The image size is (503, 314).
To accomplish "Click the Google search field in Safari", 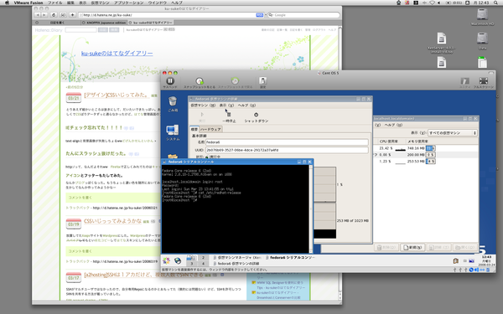I will (303, 15).
